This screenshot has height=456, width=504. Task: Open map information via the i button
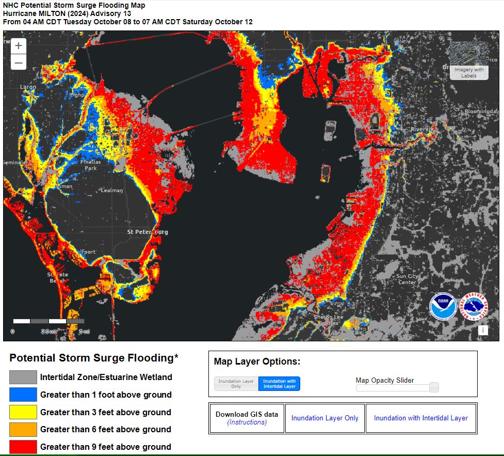point(483,329)
